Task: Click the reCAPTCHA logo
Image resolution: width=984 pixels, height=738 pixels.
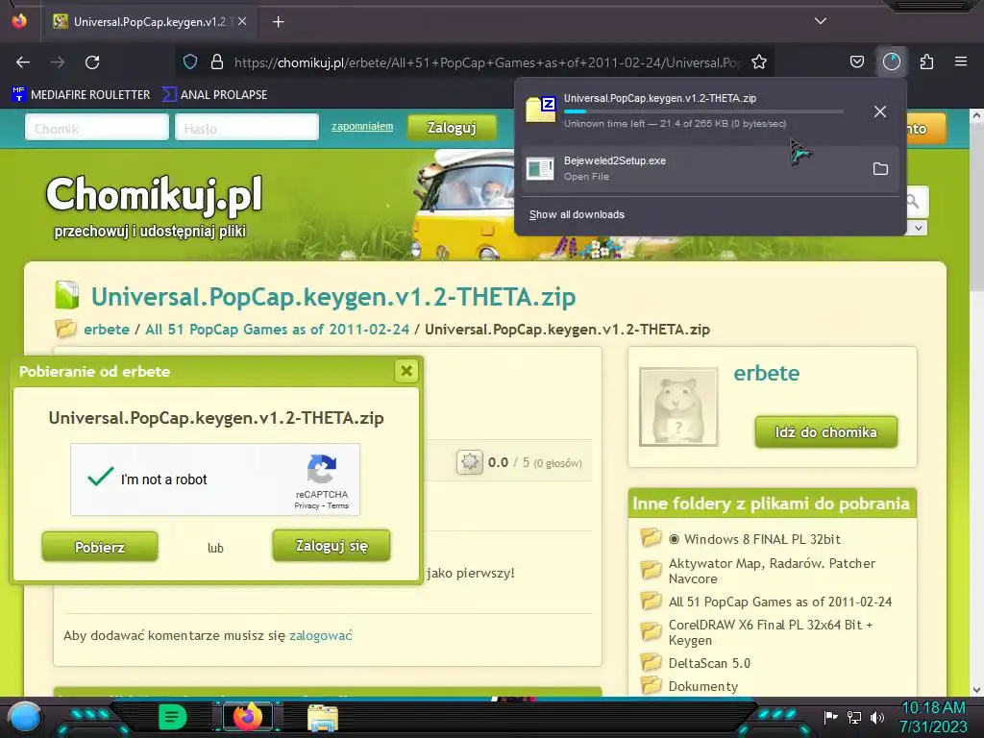Action: point(322,469)
